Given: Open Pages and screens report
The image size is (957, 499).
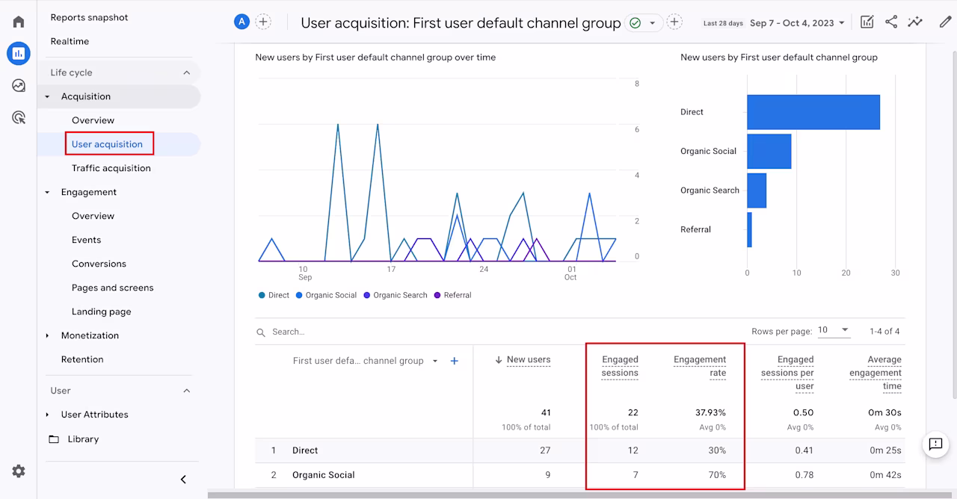Looking at the screenshot, I should 112,288.
